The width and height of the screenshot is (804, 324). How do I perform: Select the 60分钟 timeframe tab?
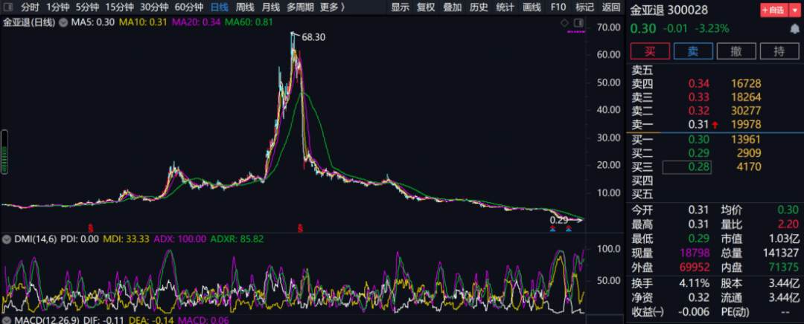pos(189,7)
